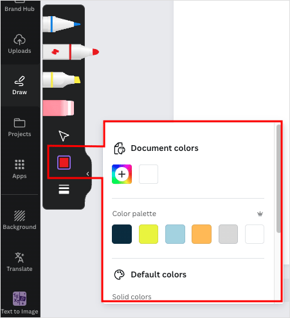
Task: Choose the orange palette swatch
Action: 201,234
